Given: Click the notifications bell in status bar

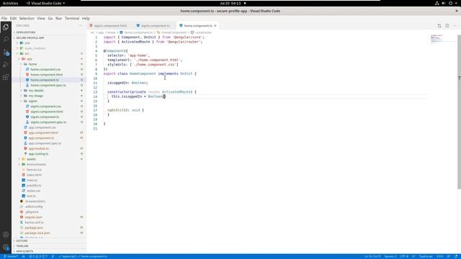Looking at the screenshot, I should point(456,256).
